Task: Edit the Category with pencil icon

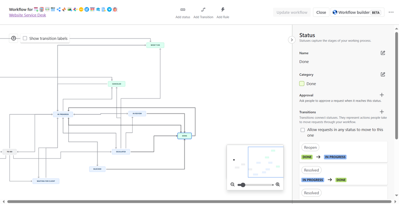Action: (x=383, y=75)
